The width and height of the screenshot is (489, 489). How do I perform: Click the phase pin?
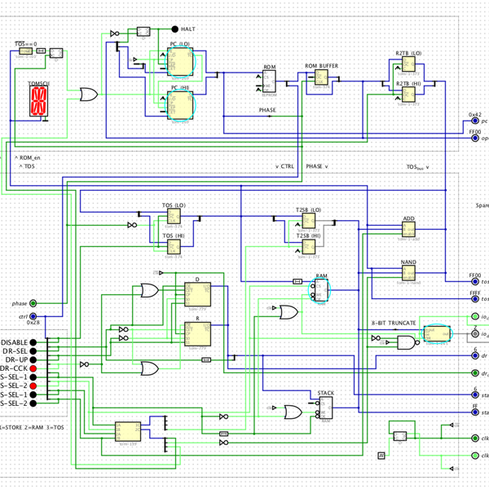pos(33,303)
